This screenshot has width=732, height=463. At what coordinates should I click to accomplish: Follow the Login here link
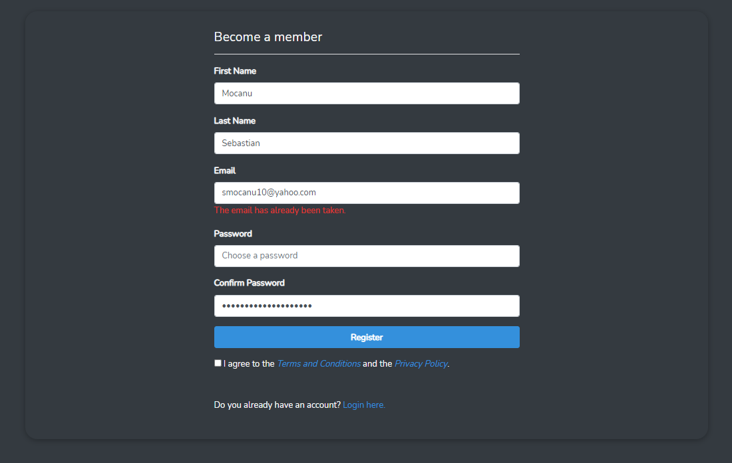[363, 405]
